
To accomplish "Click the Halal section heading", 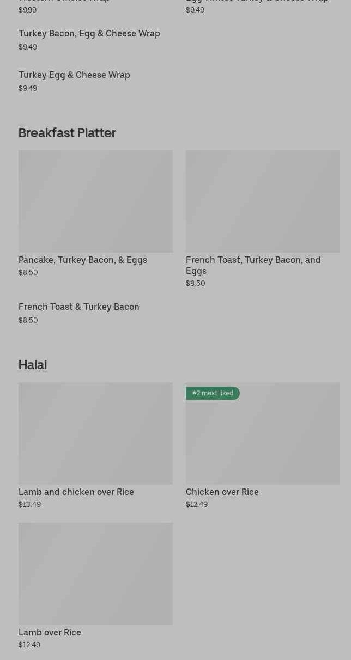I will [x=33, y=365].
